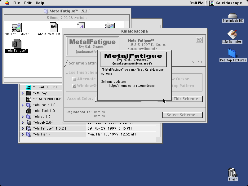The width and height of the screenshot is (248, 186).
Task: Click the MetalFatigue scheme preview in Kaleidoscope
Action: (82, 46)
